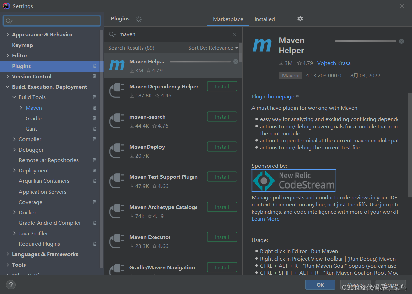
Task: Collapse the Build, Execution, Deployment section
Action: pyautogui.click(x=7, y=87)
